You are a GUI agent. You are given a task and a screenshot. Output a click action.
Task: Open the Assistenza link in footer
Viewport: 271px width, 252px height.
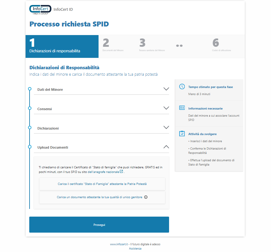point(135,248)
